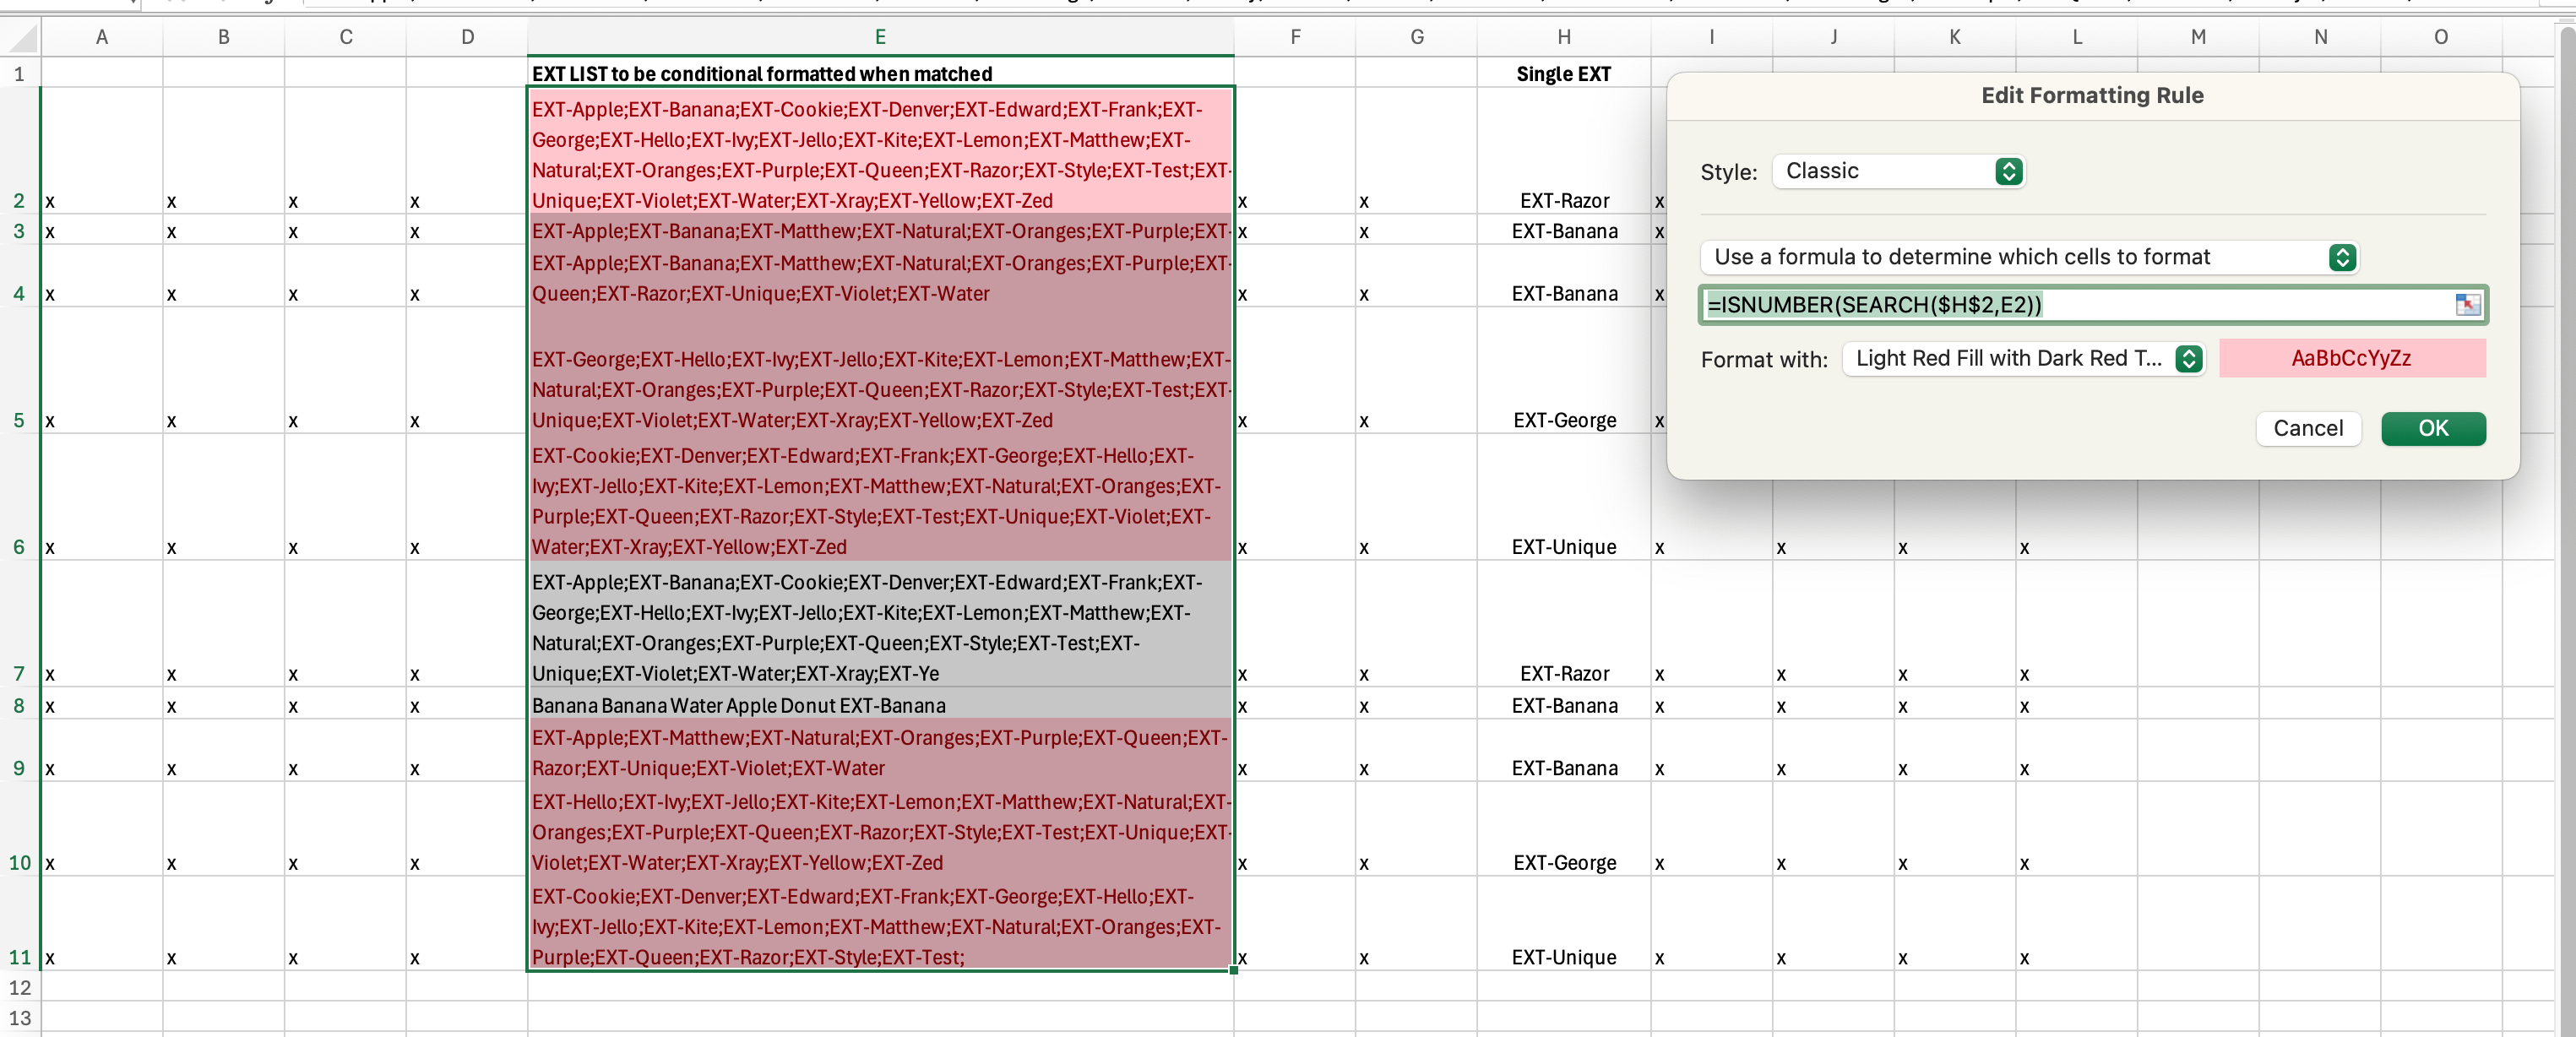Select column E header
Screen dimensions: 2576x1037
click(880, 37)
